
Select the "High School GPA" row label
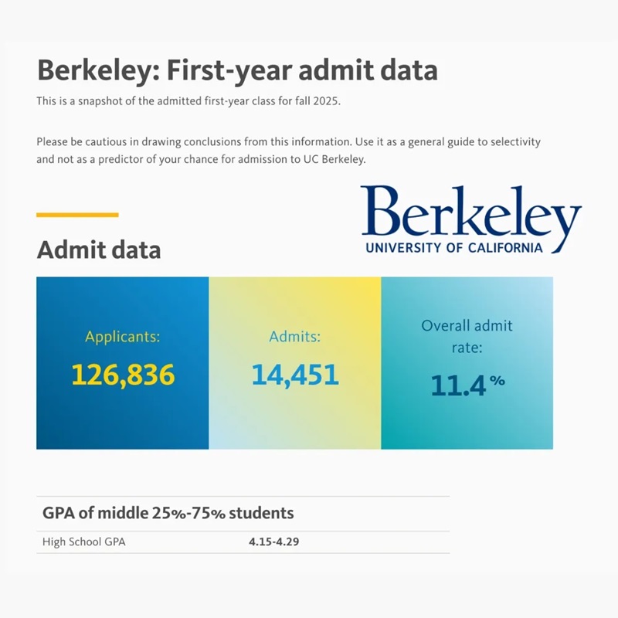point(83,542)
